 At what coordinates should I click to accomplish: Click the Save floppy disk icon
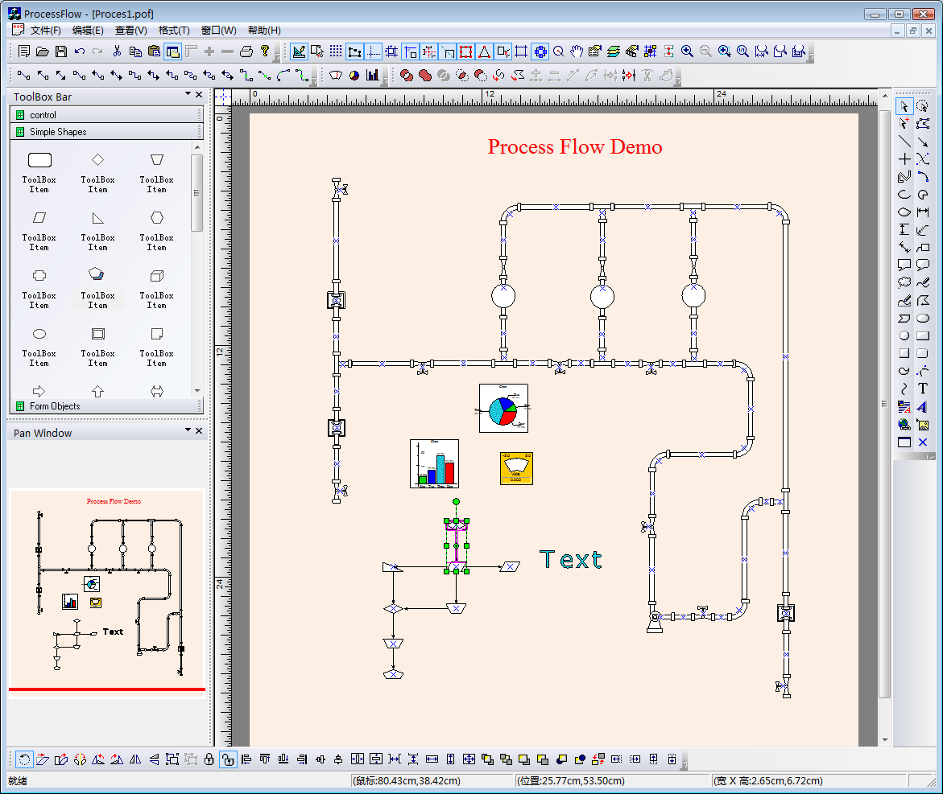click(61, 51)
